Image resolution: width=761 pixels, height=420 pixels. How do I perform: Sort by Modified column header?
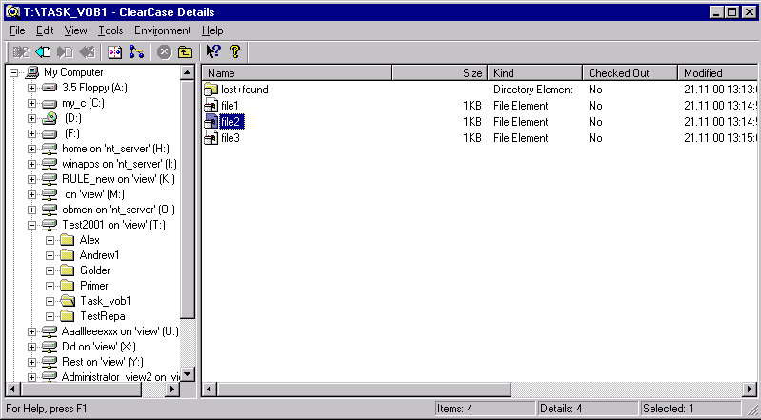pyautogui.click(x=717, y=72)
